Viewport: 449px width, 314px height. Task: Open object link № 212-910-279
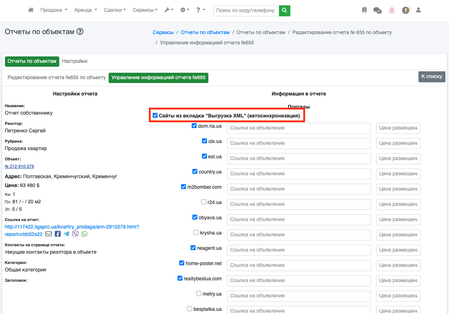[x=19, y=166]
